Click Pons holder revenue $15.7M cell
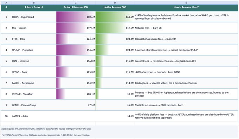The height and width of the screenshot is (139, 239). 115,72
